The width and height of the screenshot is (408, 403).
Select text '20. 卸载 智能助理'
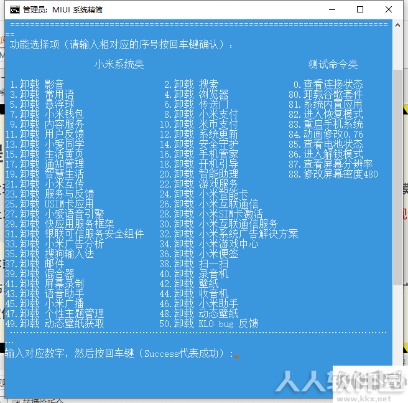(199, 174)
